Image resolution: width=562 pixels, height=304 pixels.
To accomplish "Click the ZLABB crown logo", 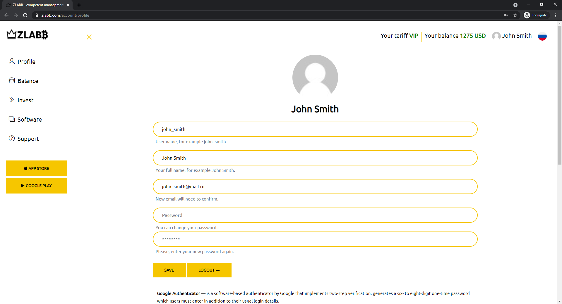I will pos(27,35).
